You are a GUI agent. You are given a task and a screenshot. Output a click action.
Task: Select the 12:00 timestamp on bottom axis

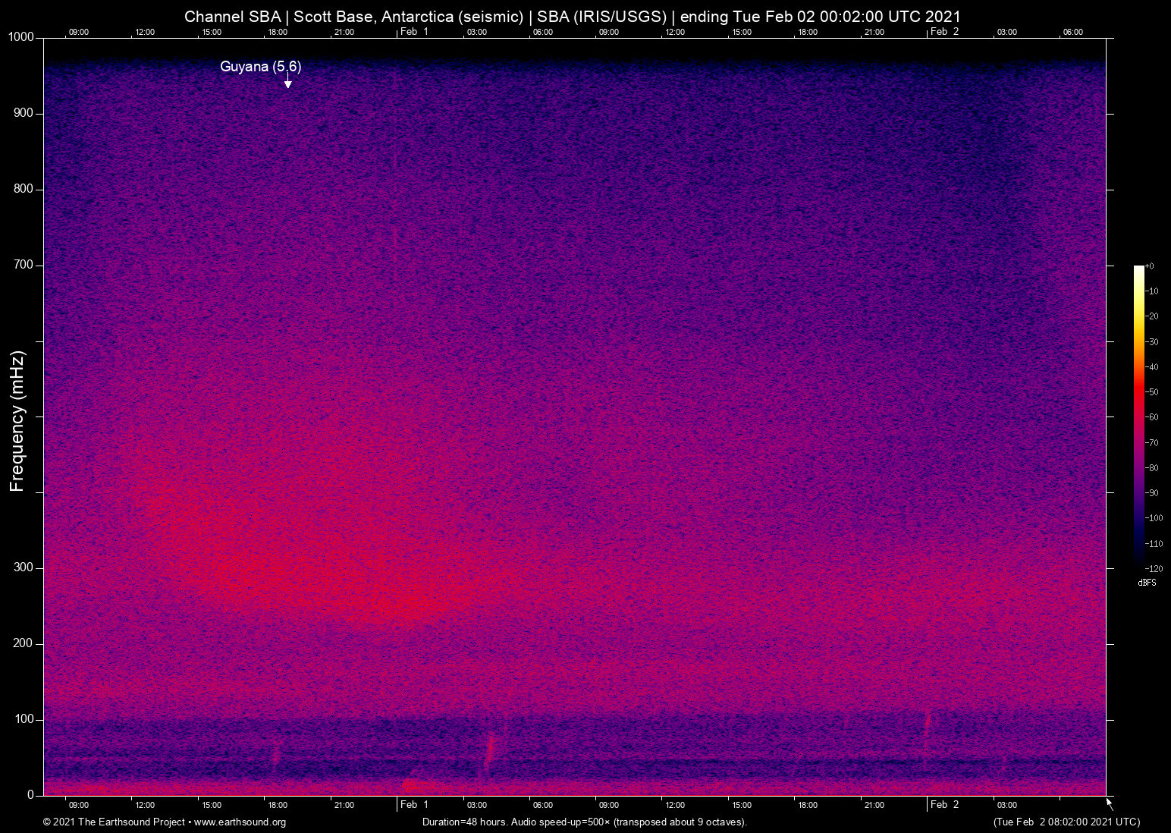146,805
